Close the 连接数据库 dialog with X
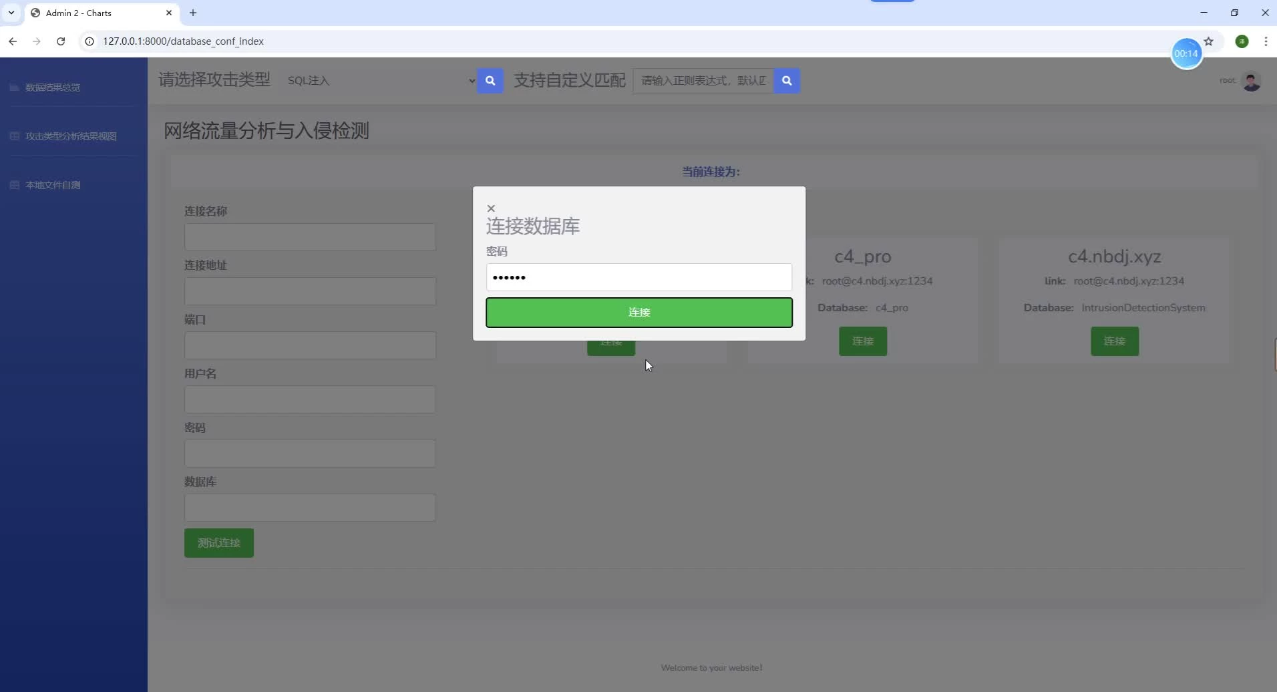Screen dimensions: 1277x692 [x=491, y=208]
